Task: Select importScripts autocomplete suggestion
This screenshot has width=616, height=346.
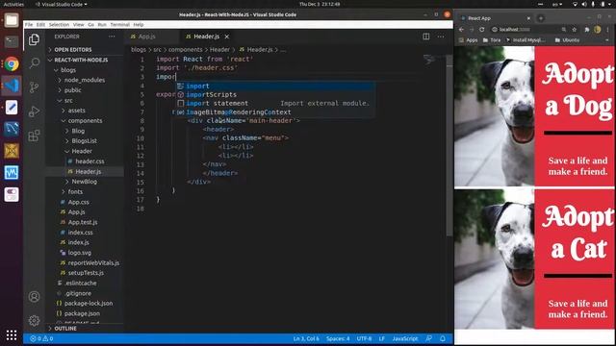Action: click(x=275, y=94)
